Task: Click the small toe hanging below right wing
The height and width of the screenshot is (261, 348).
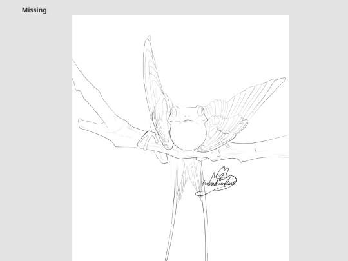Action: pos(218,152)
